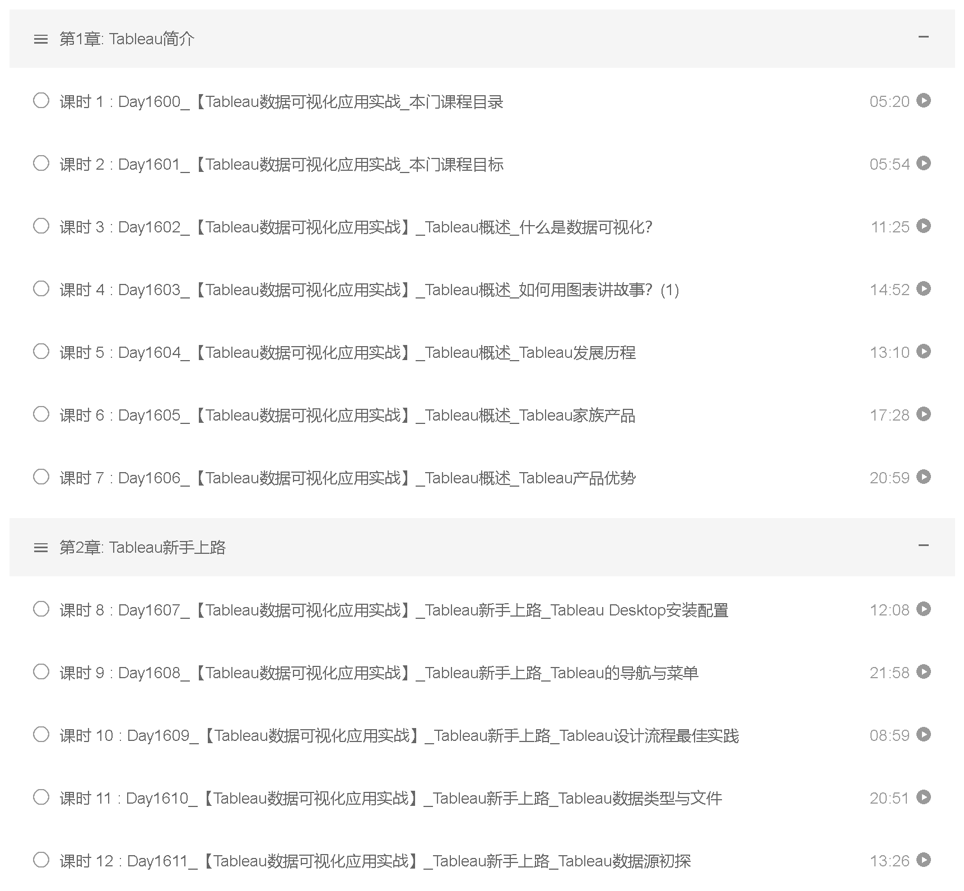Play lesson 3 Day1602 video icon
The image size is (964, 891).
pos(924,226)
